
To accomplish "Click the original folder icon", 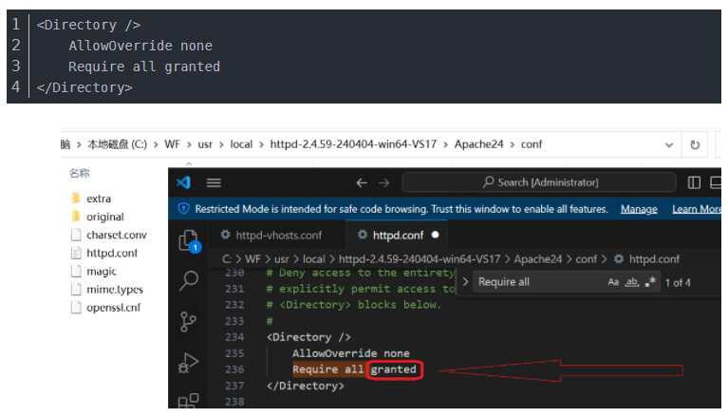I will click(x=76, y=217).
